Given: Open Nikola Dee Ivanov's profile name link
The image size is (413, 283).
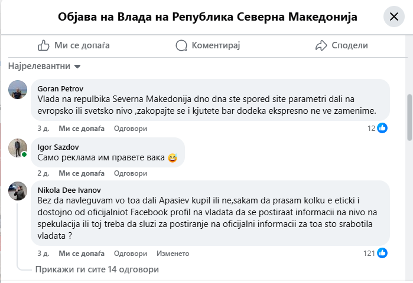Looking at the screenshot, I should [x=69, y=190].
